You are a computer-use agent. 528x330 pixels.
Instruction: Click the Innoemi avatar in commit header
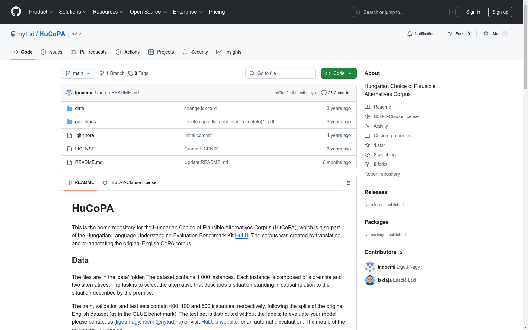click(69, 93)
